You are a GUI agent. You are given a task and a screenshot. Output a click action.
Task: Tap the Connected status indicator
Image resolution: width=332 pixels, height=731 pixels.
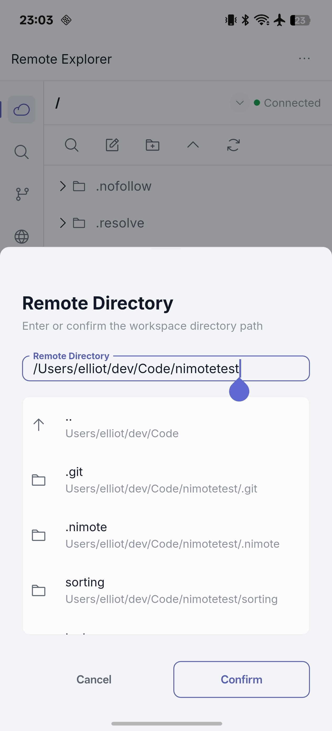point(287,103)
